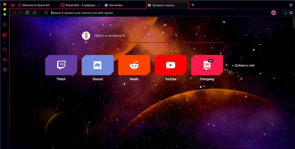Viewport: 295px width, 149px height.
Task: Open History clock icon in sidebar
Action: click(x=5, y=50)
